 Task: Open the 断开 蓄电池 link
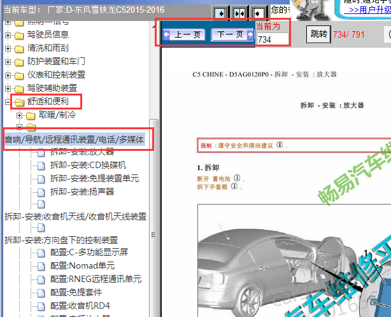click(213, 179)
